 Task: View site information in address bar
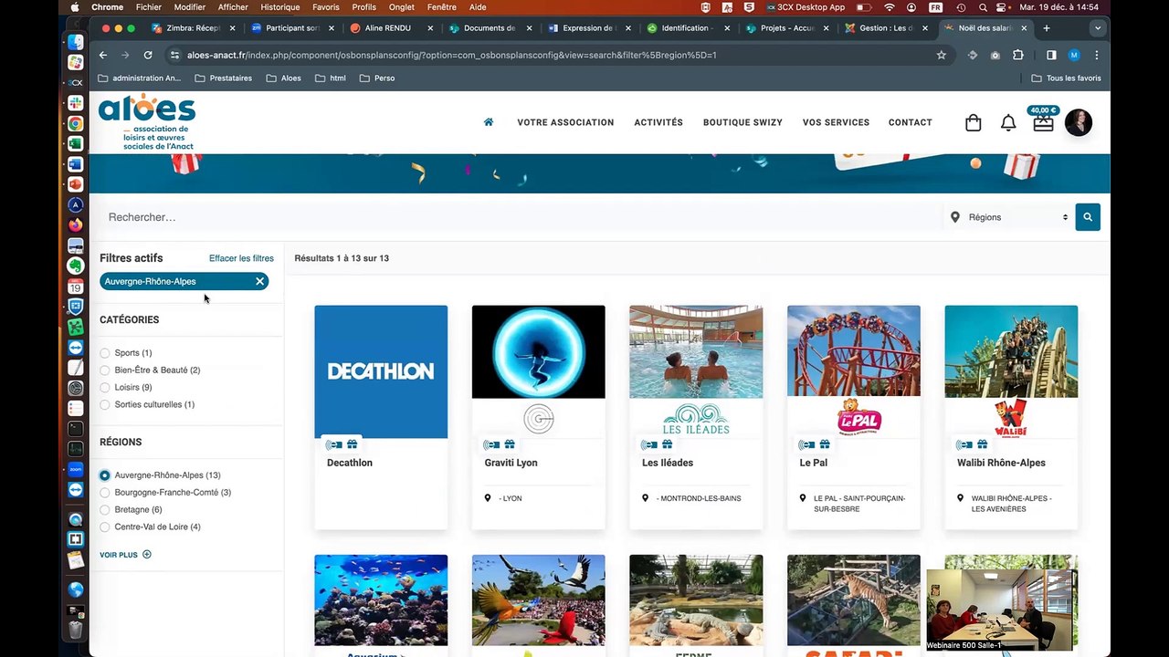(x=174, y=55)
